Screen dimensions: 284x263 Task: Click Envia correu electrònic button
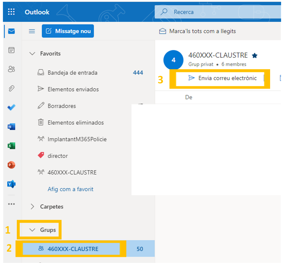[x=223, y=78]
